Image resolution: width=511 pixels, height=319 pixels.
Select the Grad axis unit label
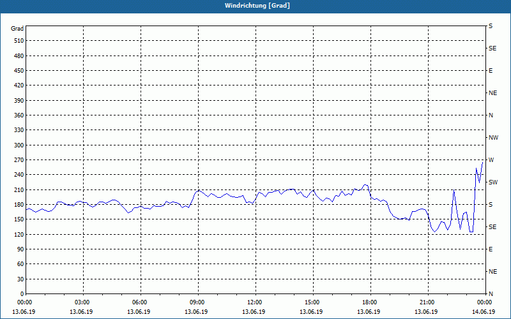click(17, 29)
